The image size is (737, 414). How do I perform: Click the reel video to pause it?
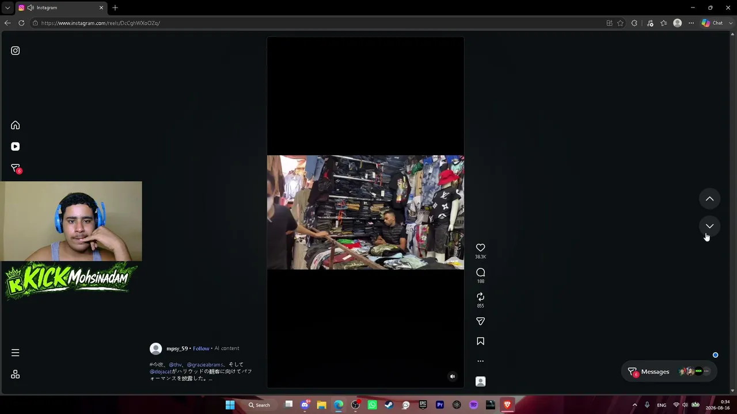[x=366, y=212]
